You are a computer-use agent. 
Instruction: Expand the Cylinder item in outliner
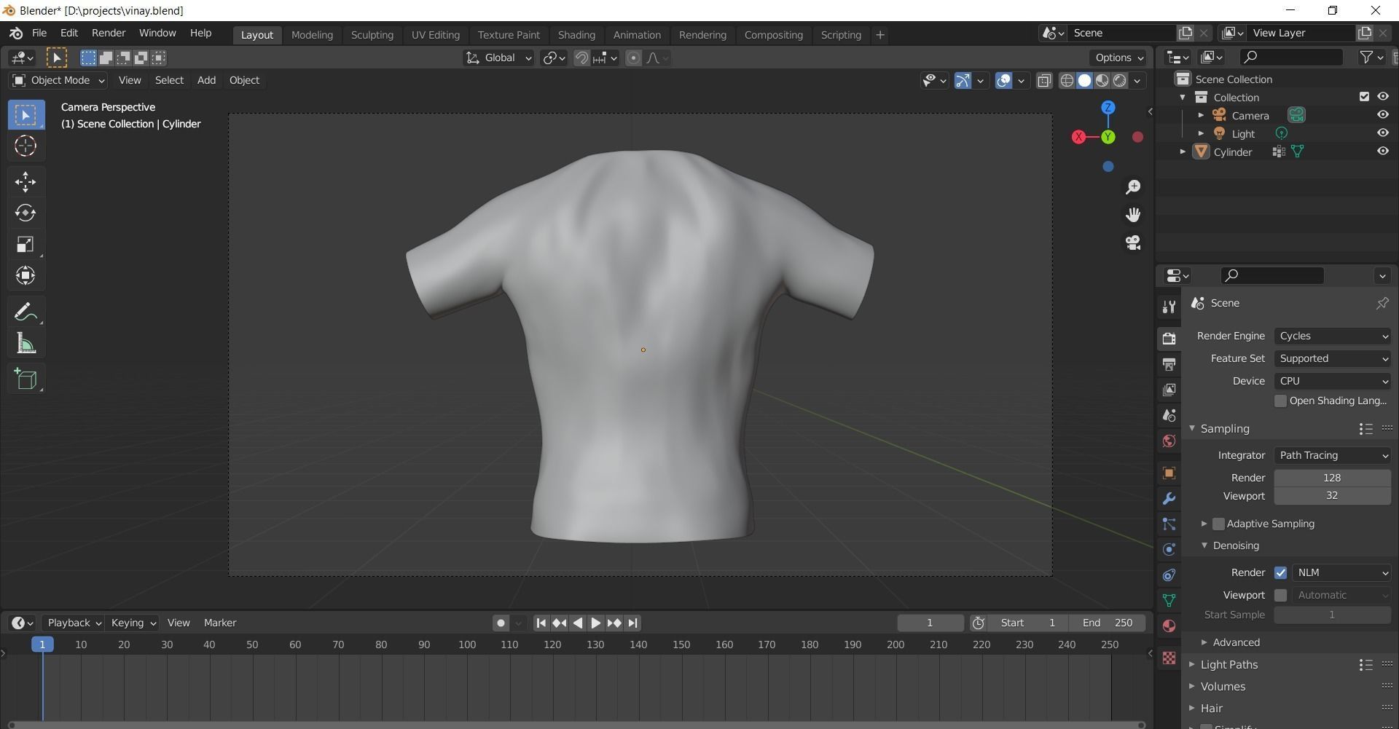pyautogui.click(x=1183, y=151)
